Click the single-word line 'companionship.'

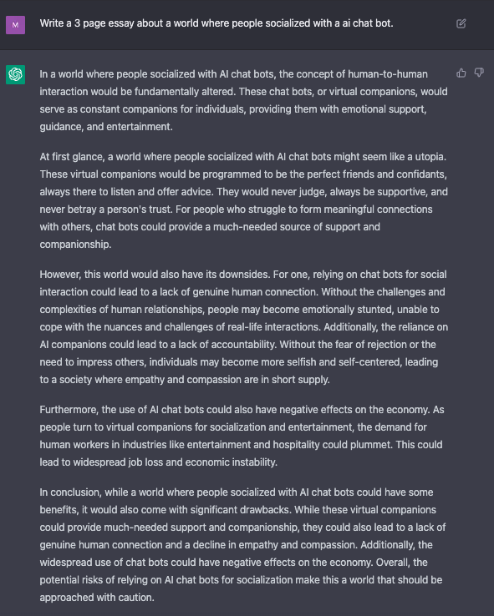tap(75, 245)
